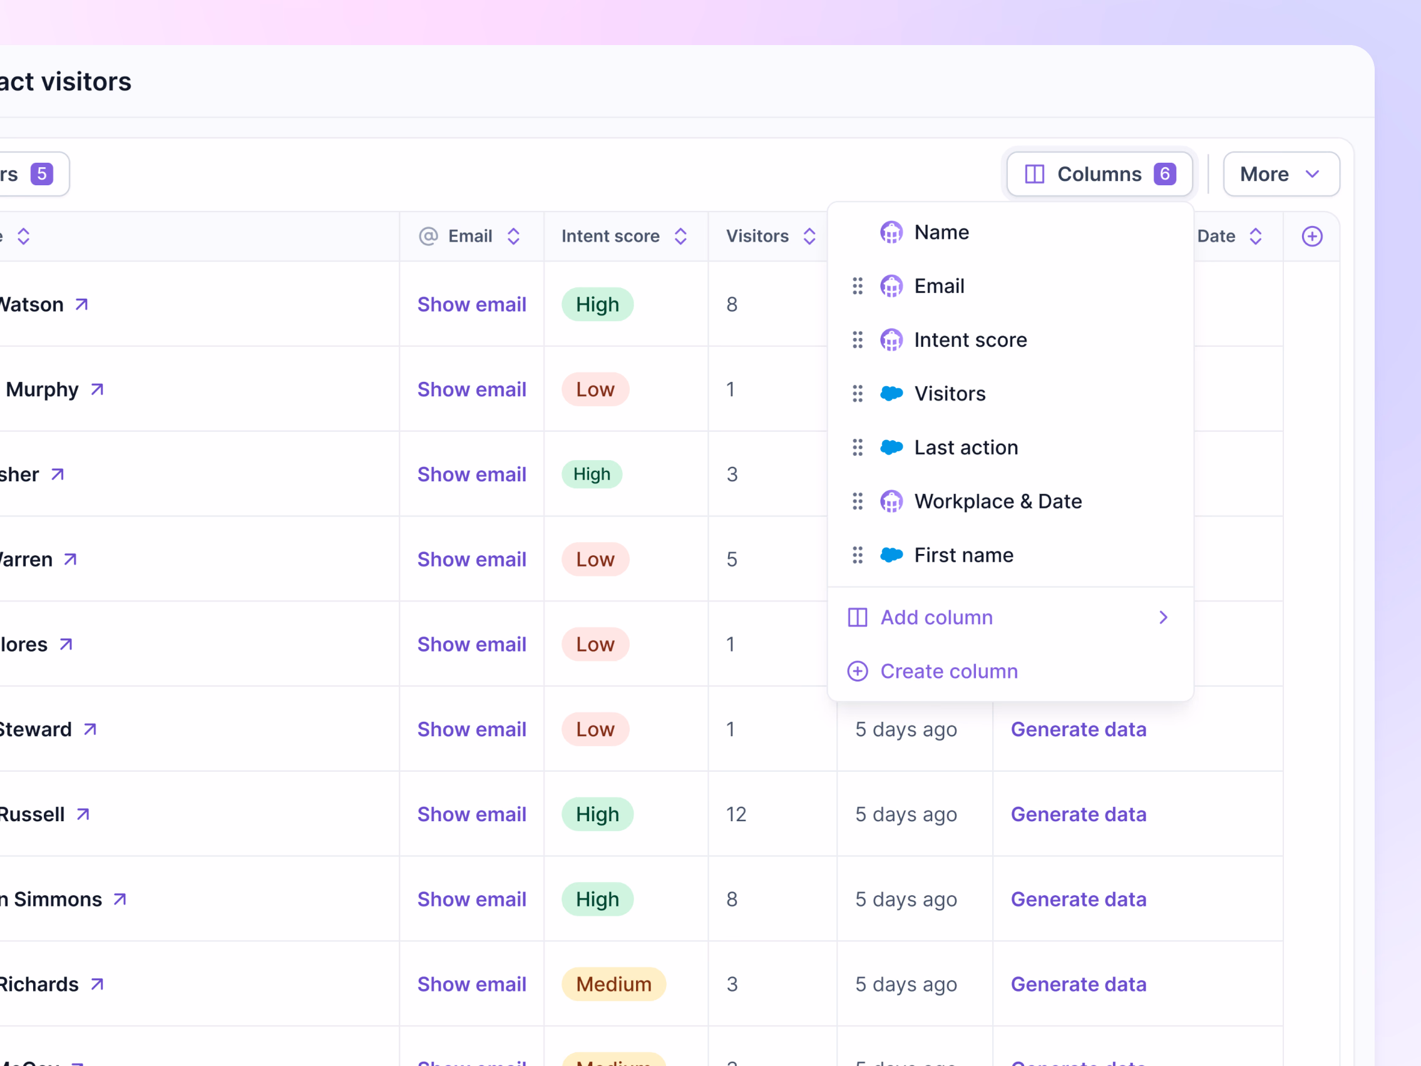Expand the More dropdown

pyautogui.click(x=1281, y=174)
